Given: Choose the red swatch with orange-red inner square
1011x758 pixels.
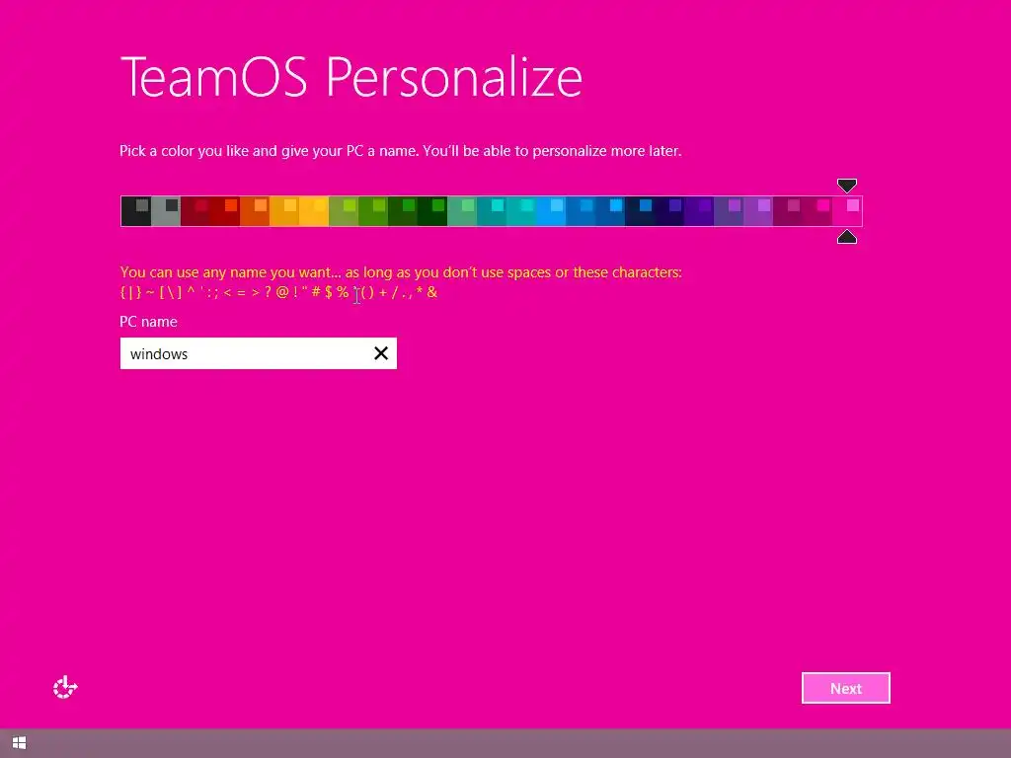Looking at the screenshot, I should click(225, 211).
